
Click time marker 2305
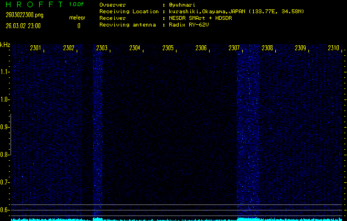click(168, 48)
